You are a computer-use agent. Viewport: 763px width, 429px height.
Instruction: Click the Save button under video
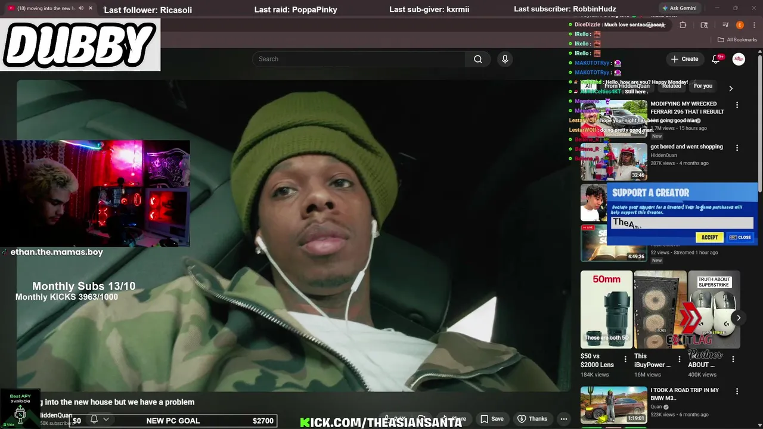492,419
